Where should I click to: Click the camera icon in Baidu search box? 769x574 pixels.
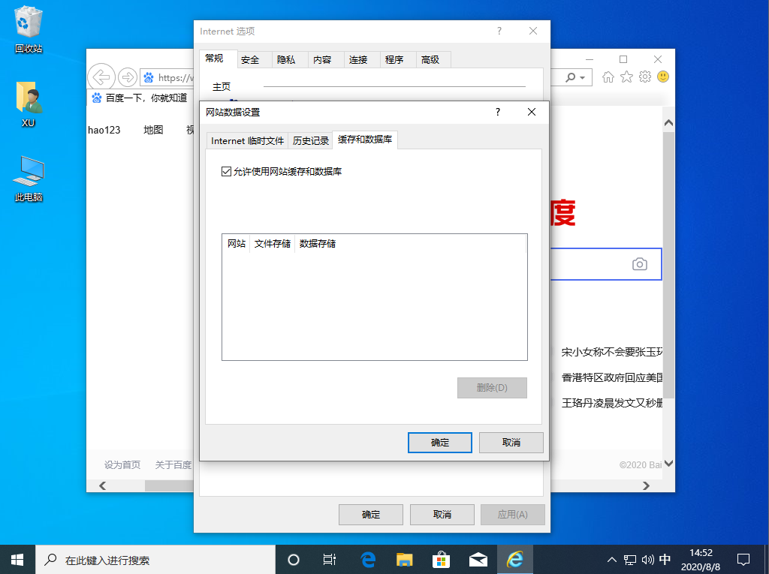pos(640,264)
